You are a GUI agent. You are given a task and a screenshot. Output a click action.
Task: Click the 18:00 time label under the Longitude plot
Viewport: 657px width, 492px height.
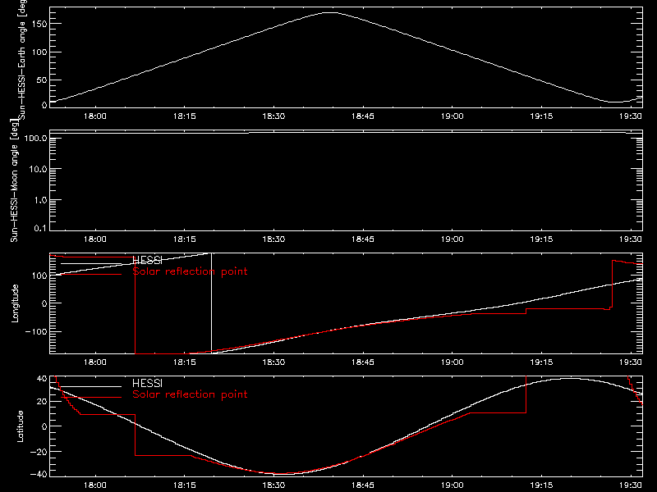pos(95,362)
